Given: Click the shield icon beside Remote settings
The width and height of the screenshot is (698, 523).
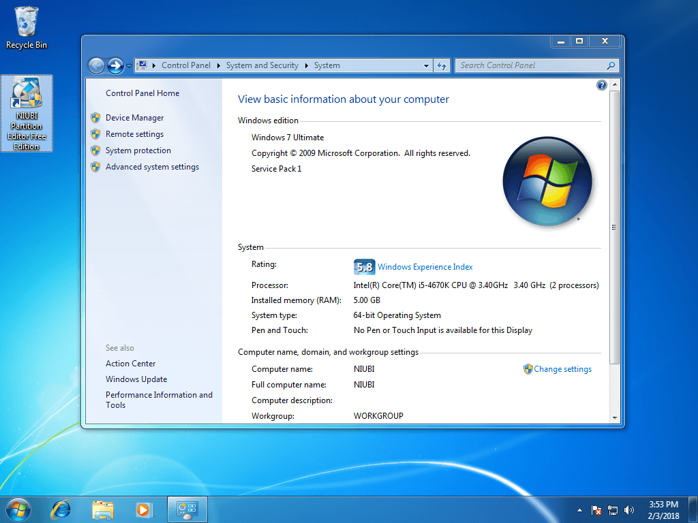Looking at the screenshot, I should [95, 134].
